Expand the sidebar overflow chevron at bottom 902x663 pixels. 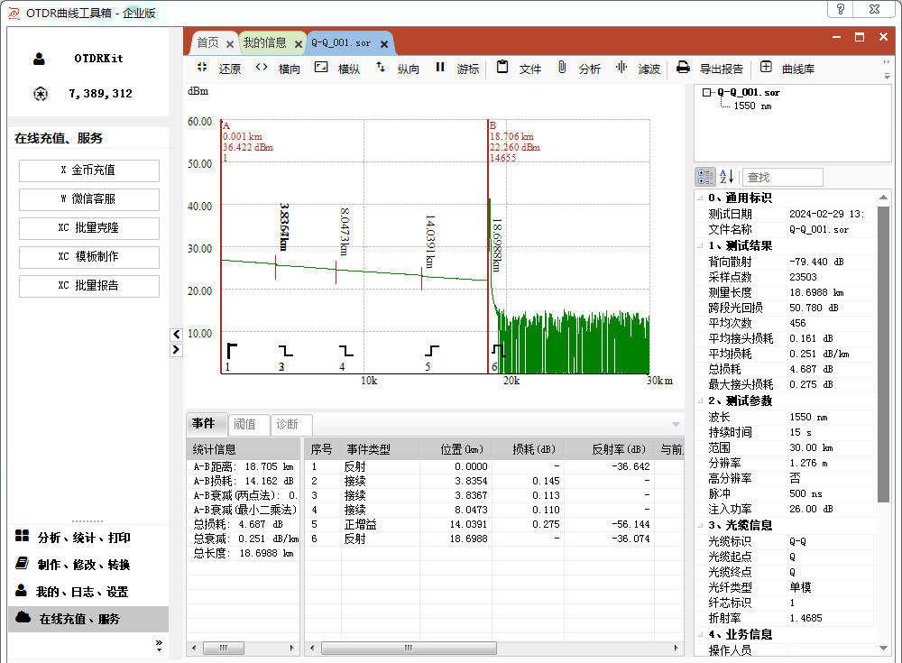point(159,645)
